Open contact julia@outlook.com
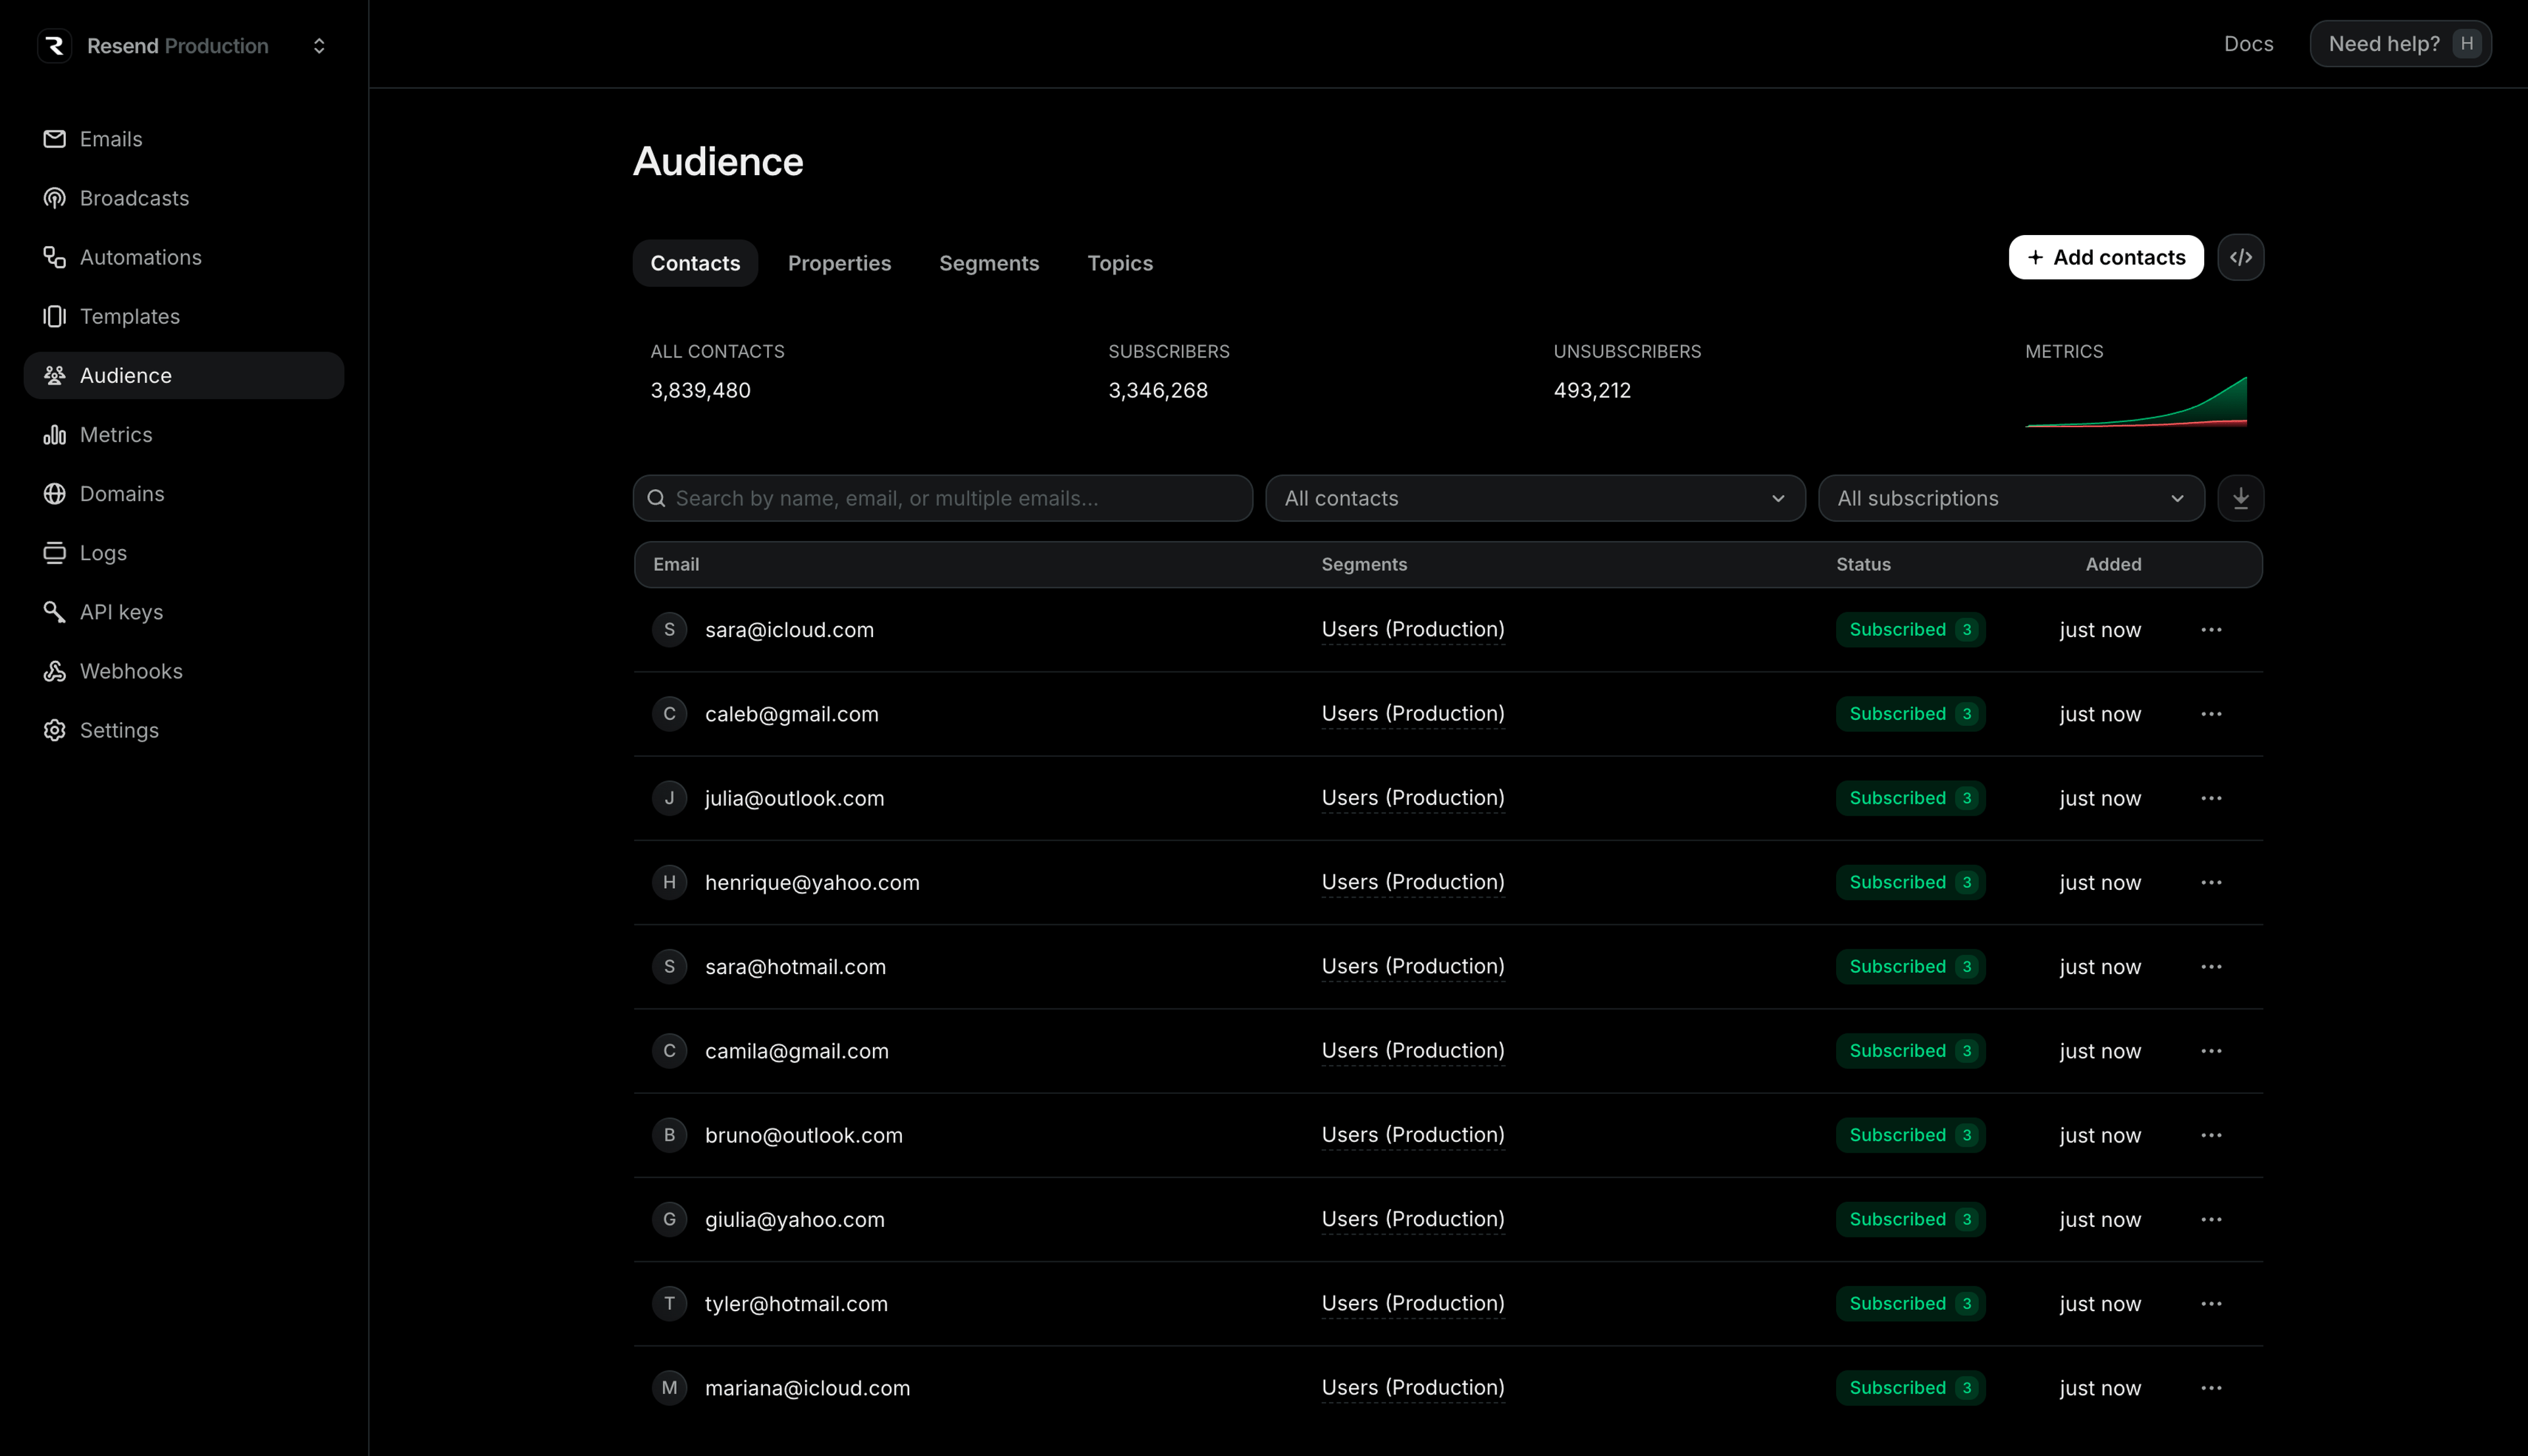Screen dimensions: 2528x1456 (794, 798)
